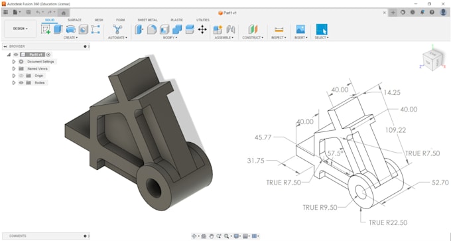This screenshot has width=451, height=241.
Task: Click the Measure tool icon
Action: tap(279, 29)
